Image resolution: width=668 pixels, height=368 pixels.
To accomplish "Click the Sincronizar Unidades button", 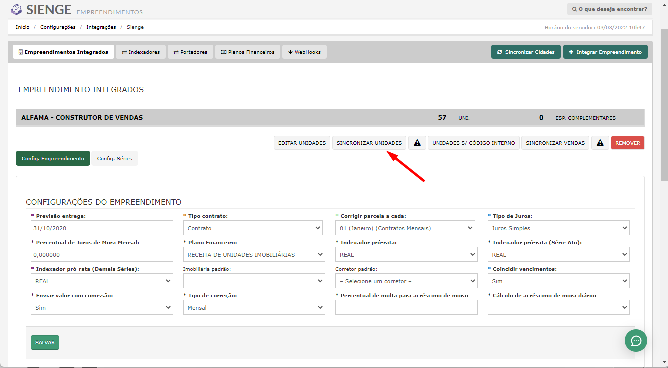I will [369, 143].
